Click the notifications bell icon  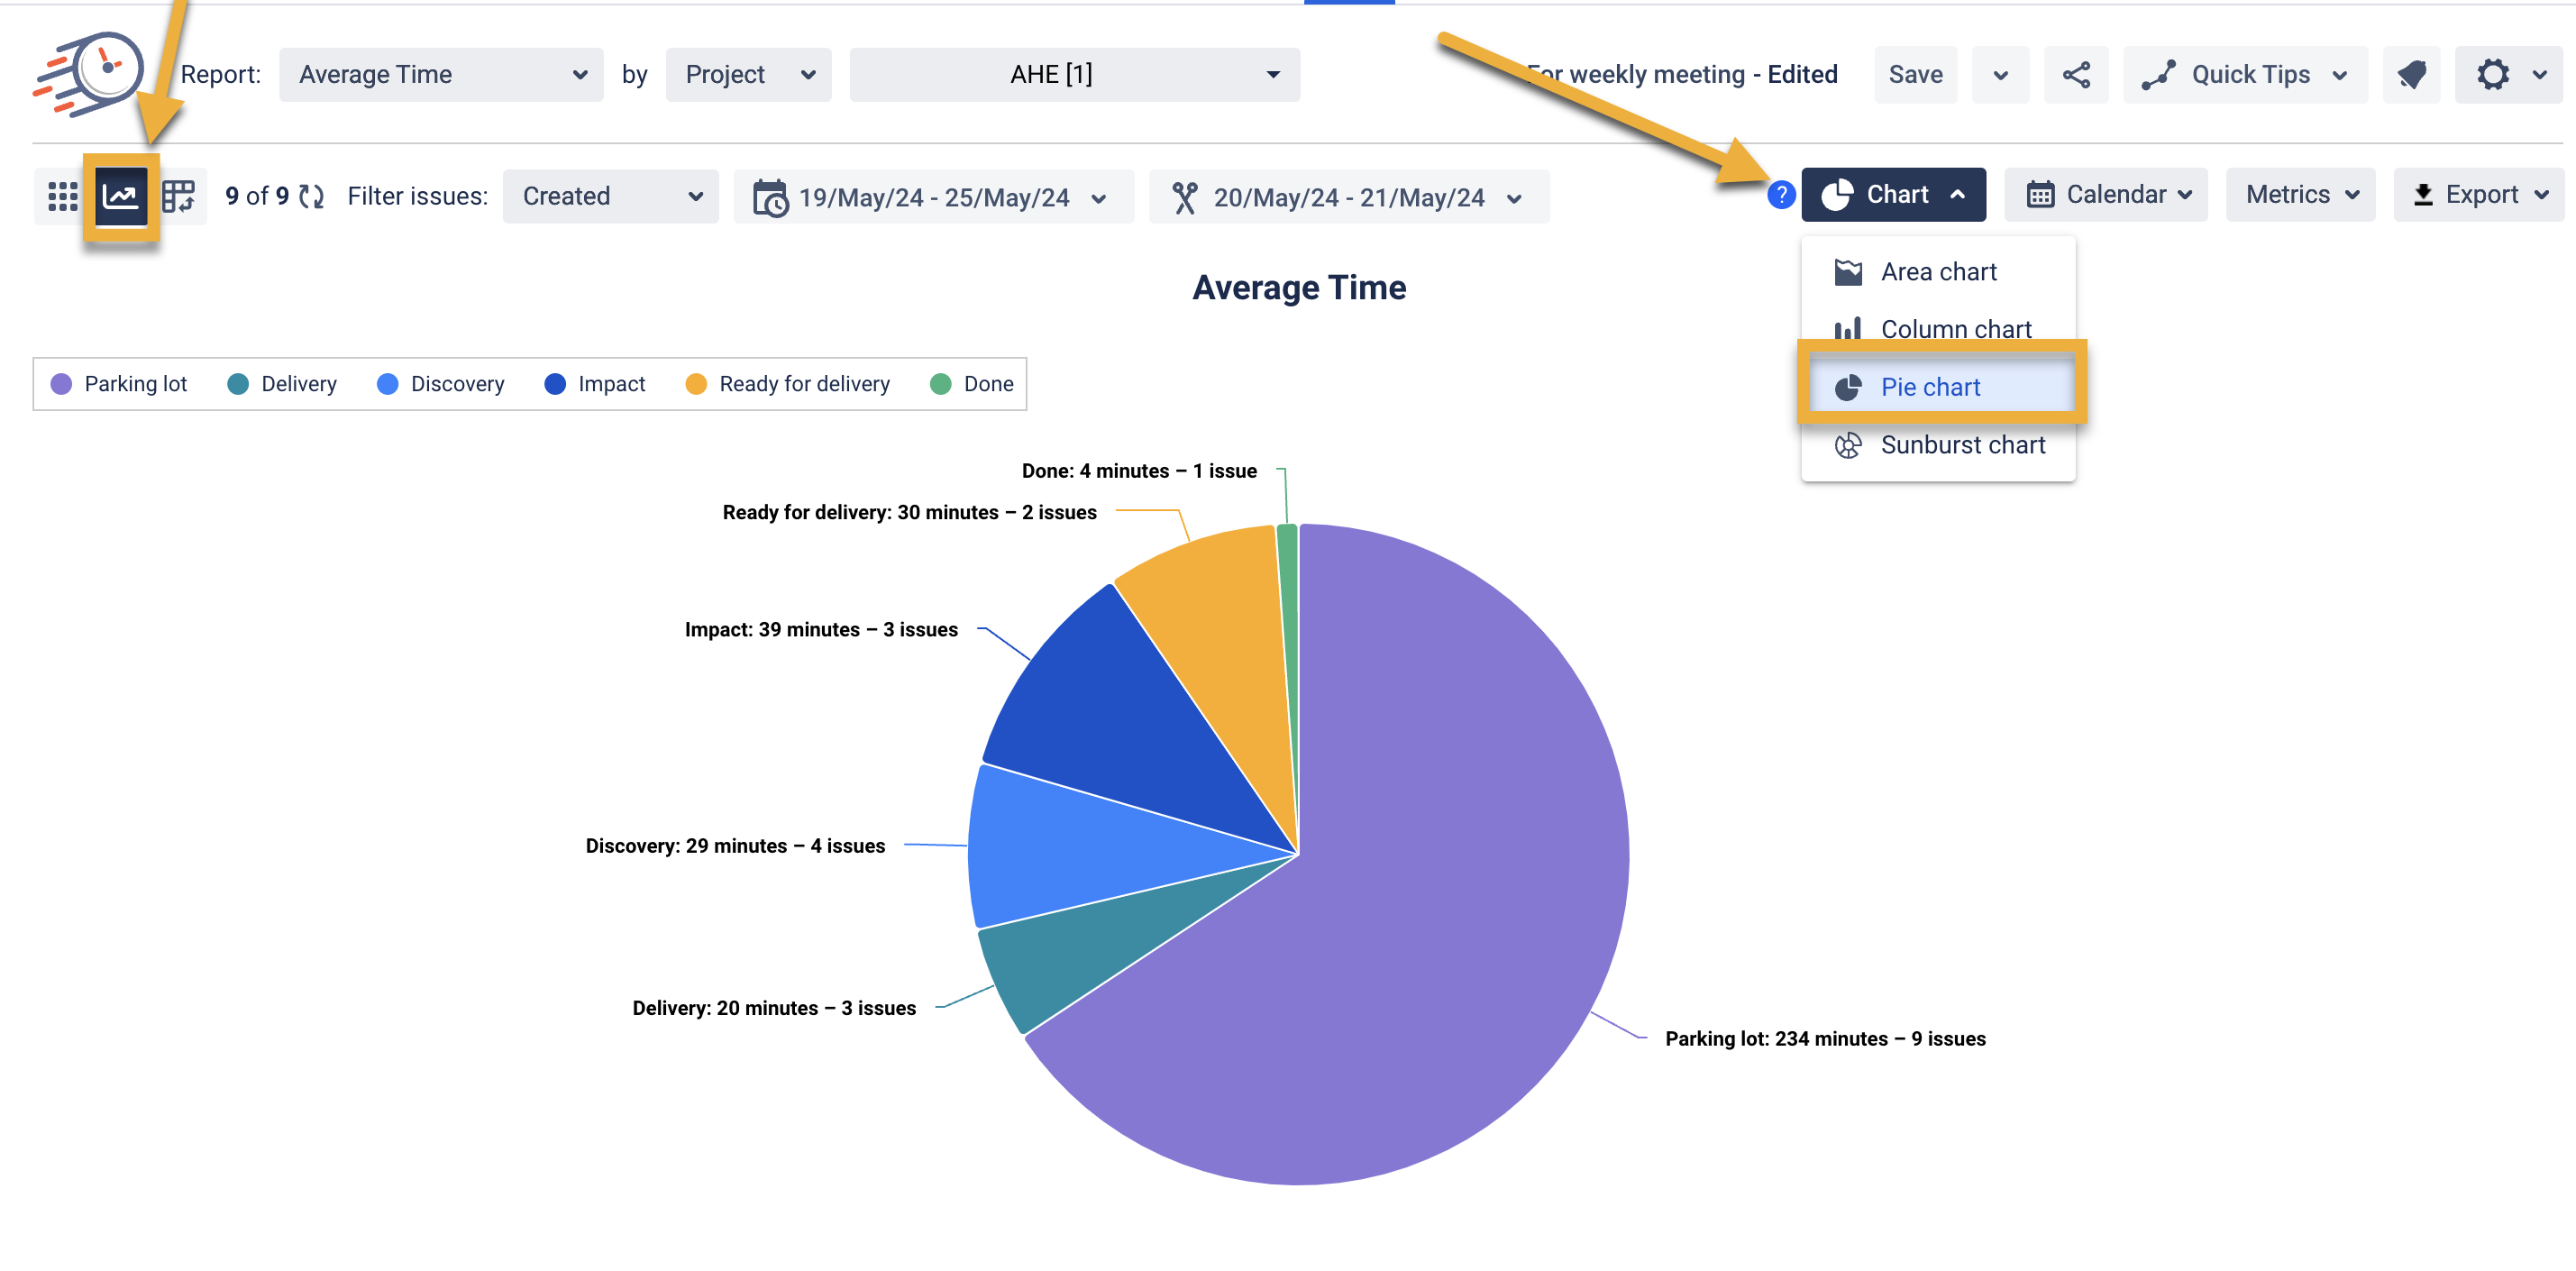[2412, 74]
